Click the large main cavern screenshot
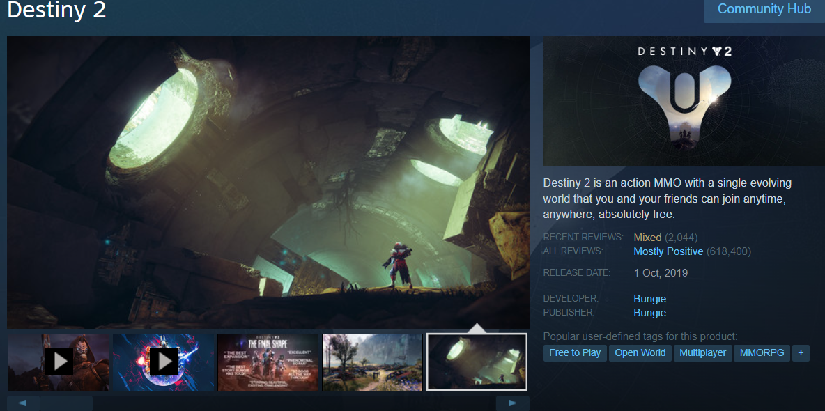This screenshot has width=825, height=411. tap(268, 182)
